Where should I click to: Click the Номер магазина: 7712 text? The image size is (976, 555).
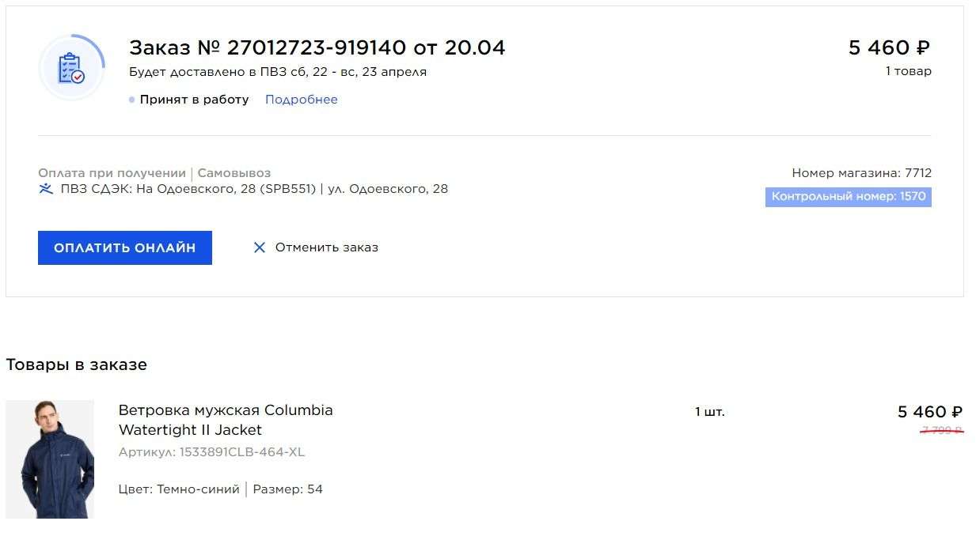[861, 173]
